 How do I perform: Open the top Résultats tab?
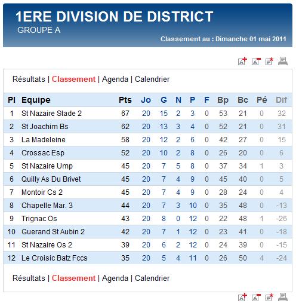[x=29, y=79]
